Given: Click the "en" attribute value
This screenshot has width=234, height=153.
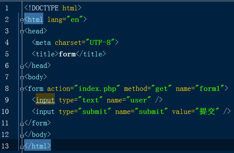Looking at the screenshot, I should [x=75, y=19].
